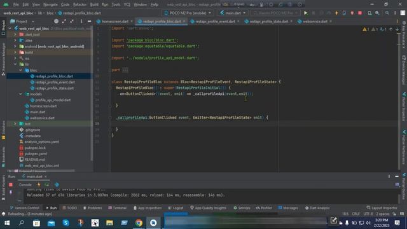Image resolution: width=407 pixels, height=229 pixels.
Task: Expand the test folder
Action: (x=15, y=124)
